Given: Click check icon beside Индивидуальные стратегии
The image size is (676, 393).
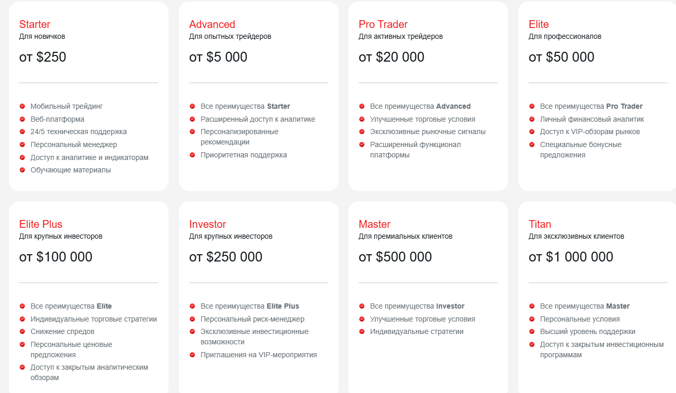Looking at the screenshot, I should [x=362, y=331].
